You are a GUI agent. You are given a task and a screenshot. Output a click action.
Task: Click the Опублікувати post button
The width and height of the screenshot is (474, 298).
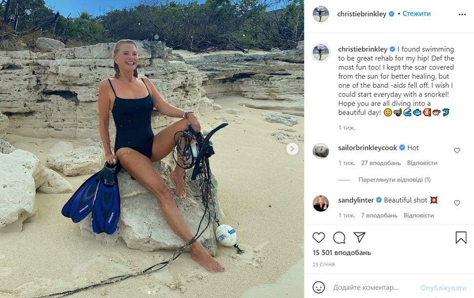443,288
